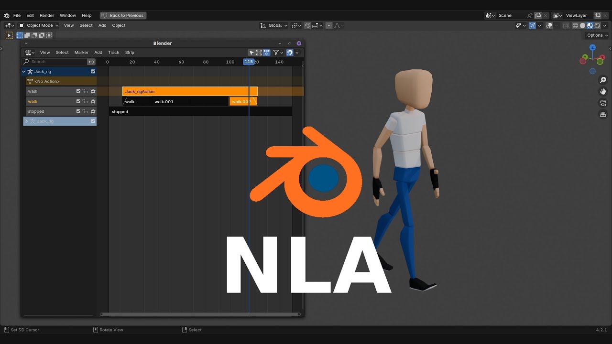Screen dimensions: 612x344
Task: Select solid viewport shading icon
Action: 582,26
